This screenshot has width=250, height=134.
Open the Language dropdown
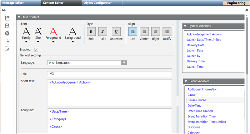click(124, 63)
